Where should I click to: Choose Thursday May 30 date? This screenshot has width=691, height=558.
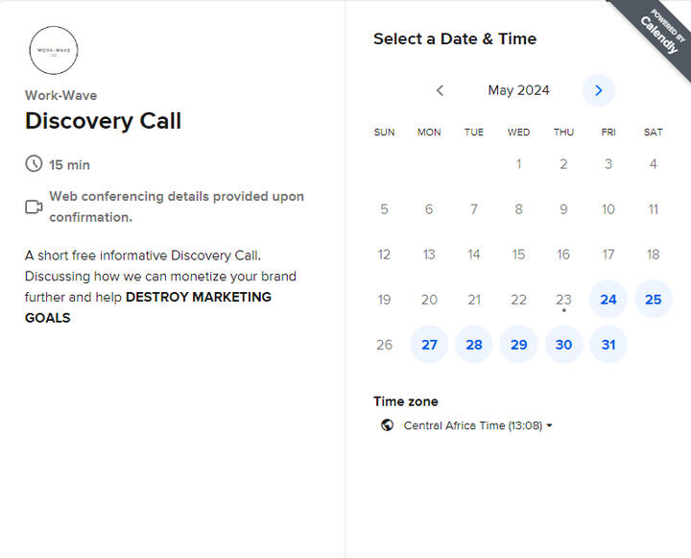563,345
